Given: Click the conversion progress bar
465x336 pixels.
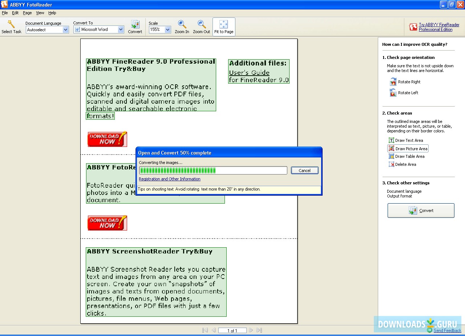Looking at the screenshot, I should [x=213, y=171].
